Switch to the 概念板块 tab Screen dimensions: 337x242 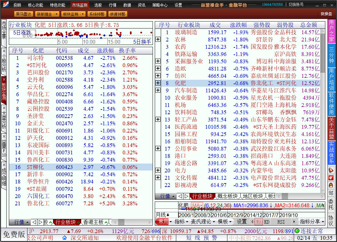tap(228, 196)
